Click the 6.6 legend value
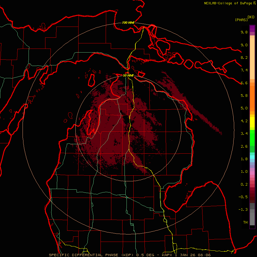This screenshot has width=257, height=257. point(244,83)
